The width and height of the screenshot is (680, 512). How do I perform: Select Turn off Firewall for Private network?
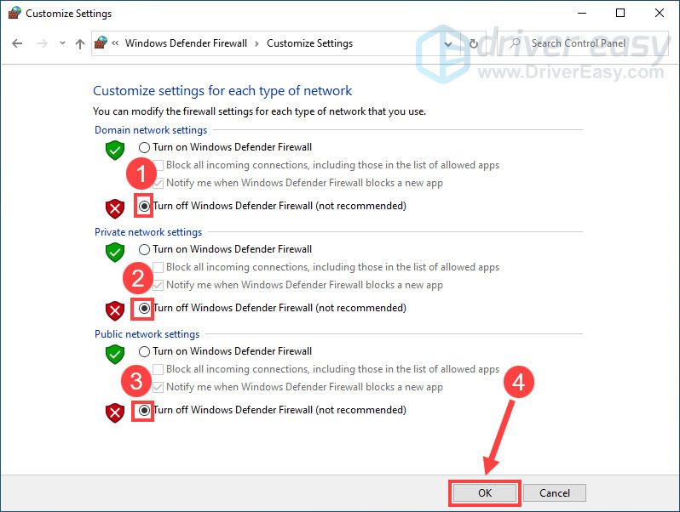pyautogui.click(x=144, y=308)
